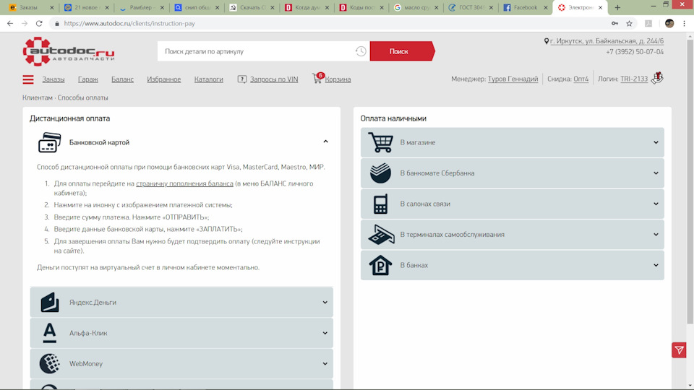Click the red filter button at right edge
Viewport: 694px width, 390px height.
point(679,350)
